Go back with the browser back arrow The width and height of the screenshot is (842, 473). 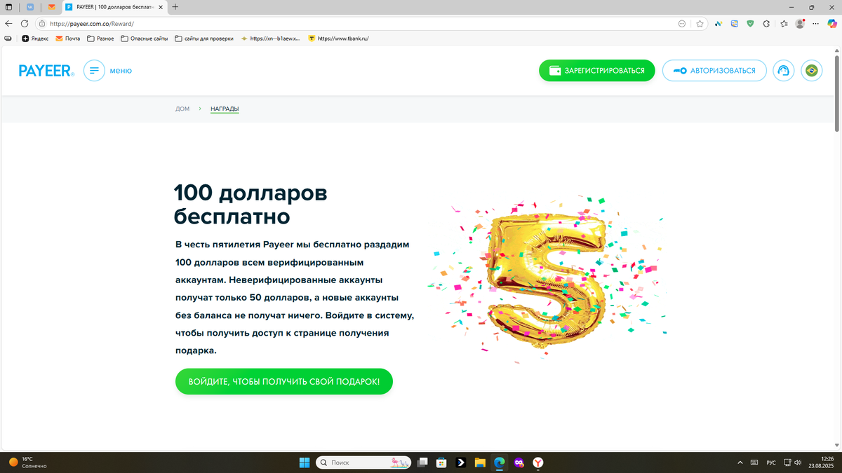pos(8,23)
